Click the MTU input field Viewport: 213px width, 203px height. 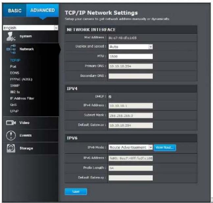pyautogui.click(x=130, y=56)
